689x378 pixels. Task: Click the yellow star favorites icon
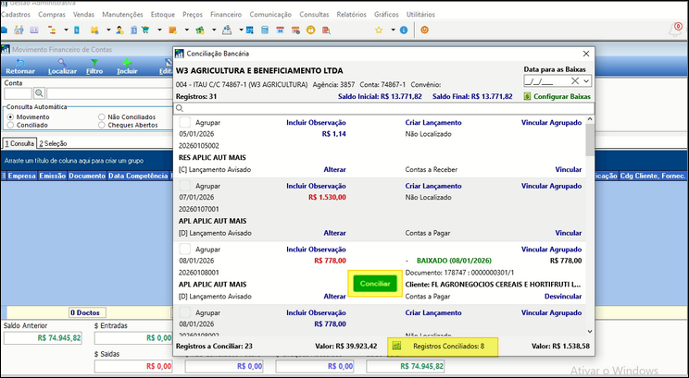point(379,30)
